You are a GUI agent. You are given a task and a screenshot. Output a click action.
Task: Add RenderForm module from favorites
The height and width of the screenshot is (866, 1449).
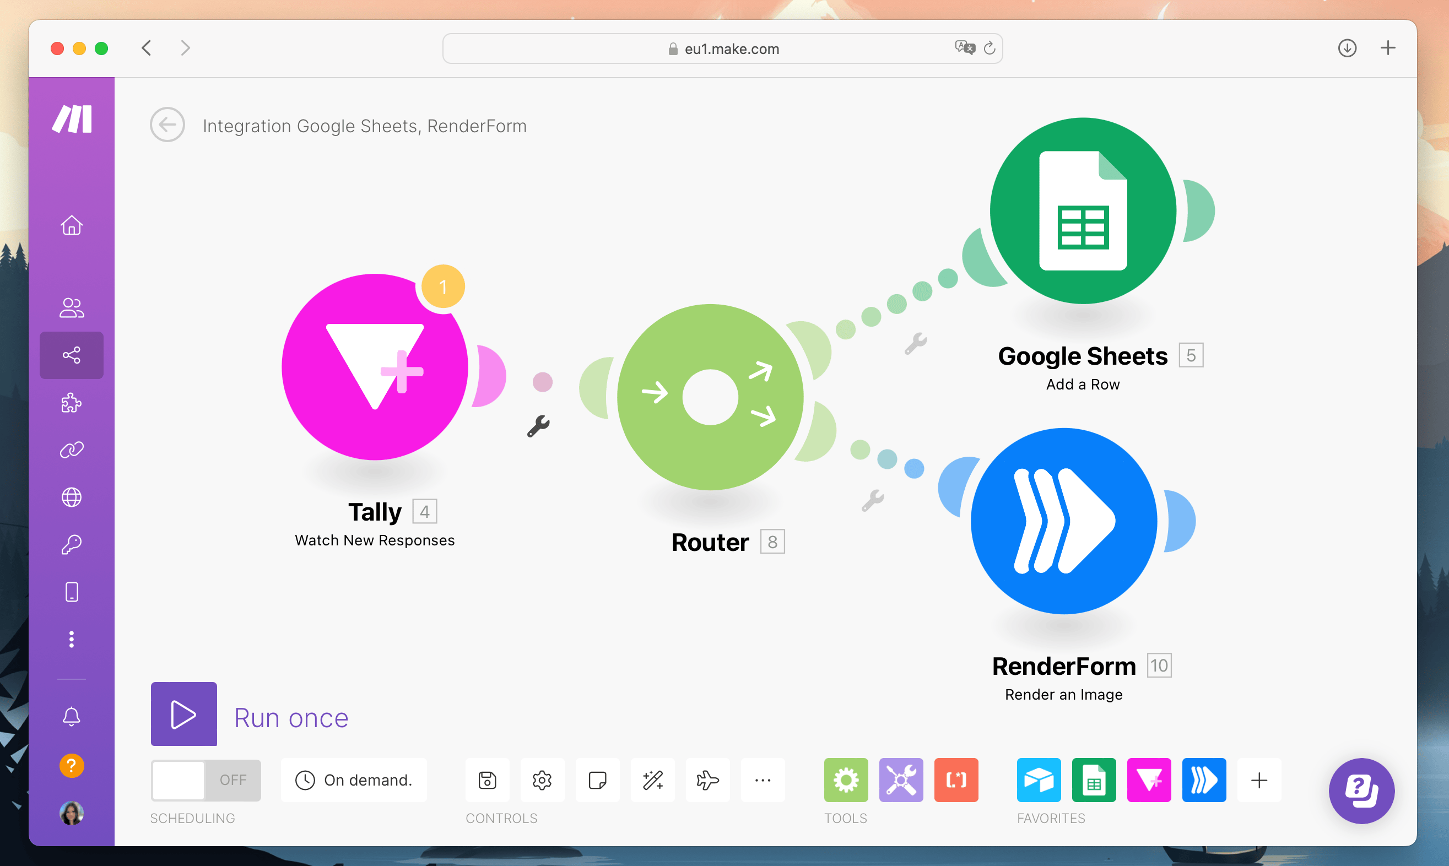(1204, 780)
